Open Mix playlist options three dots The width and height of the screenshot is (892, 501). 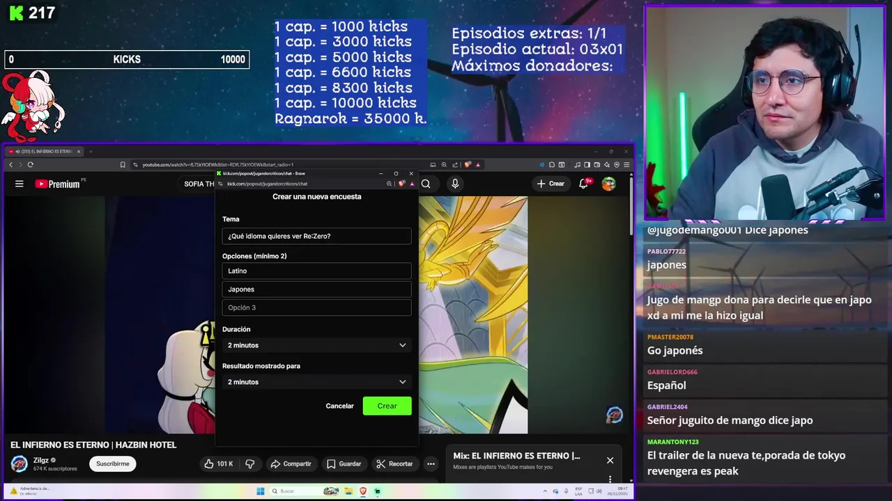click(x=610, y=479)
